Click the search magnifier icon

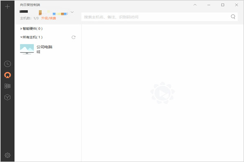click(x=233, y=17)
